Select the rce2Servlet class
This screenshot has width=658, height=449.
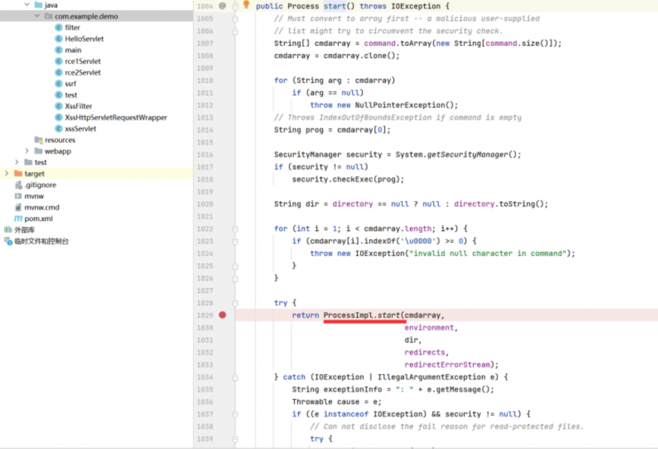coord(83,73)
